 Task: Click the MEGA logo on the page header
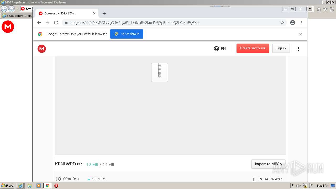[42, 49]
